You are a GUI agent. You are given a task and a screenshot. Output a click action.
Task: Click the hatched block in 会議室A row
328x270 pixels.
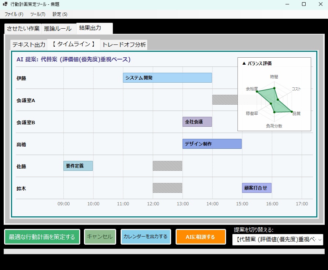(x=225, y=100)
